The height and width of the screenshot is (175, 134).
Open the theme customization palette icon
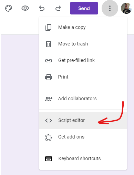9,8
